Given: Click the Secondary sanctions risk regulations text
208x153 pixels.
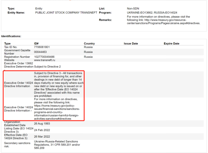Looking at the screenshot, I should 57,145.
